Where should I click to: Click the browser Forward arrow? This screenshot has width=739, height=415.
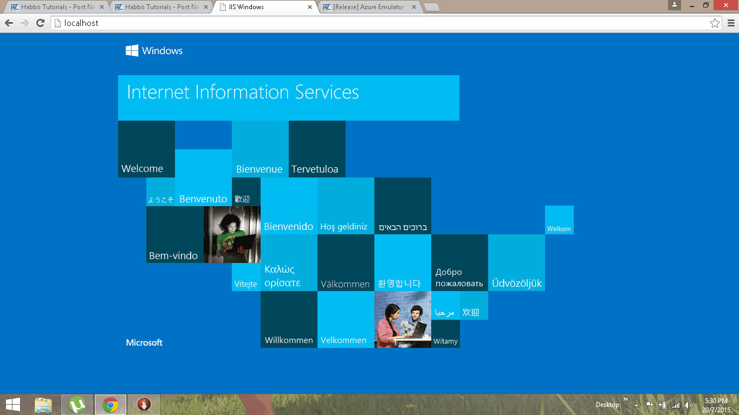point(24,23)
